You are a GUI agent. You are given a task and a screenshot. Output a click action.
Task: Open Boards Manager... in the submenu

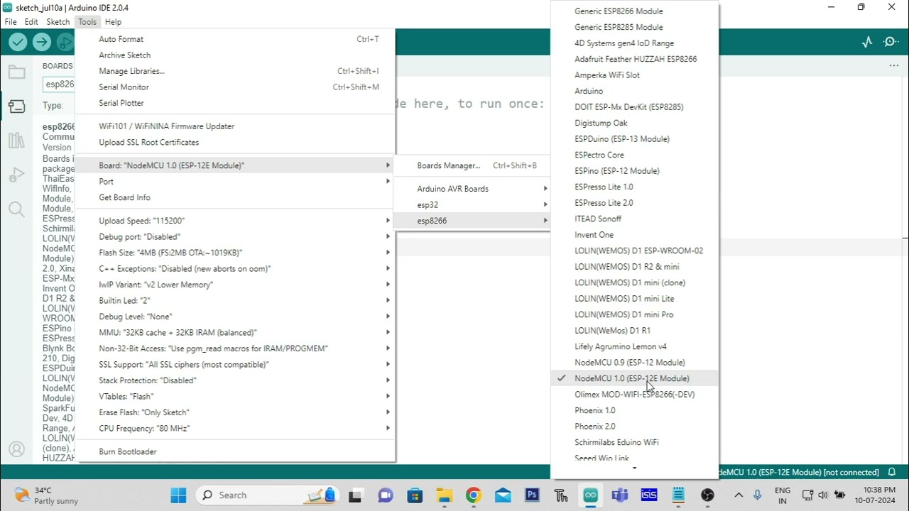coord(472,165)
